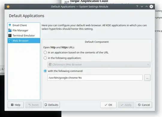Screen dimensions: 162x117
Task: Maximize the dialog using the up chevron
Action: 147,7
